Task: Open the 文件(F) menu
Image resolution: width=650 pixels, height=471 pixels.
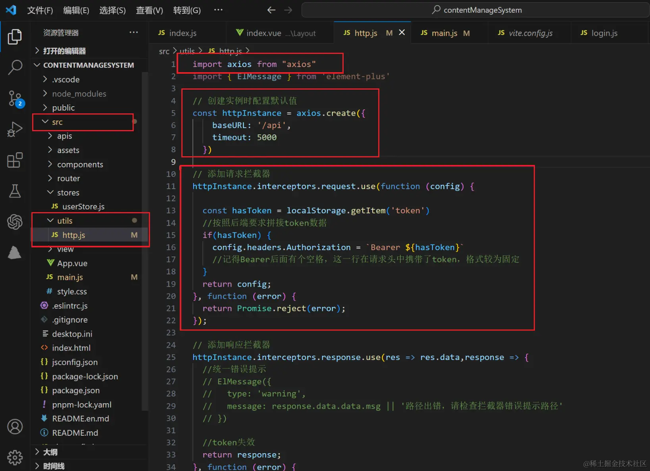Action: tap(40, 10)
